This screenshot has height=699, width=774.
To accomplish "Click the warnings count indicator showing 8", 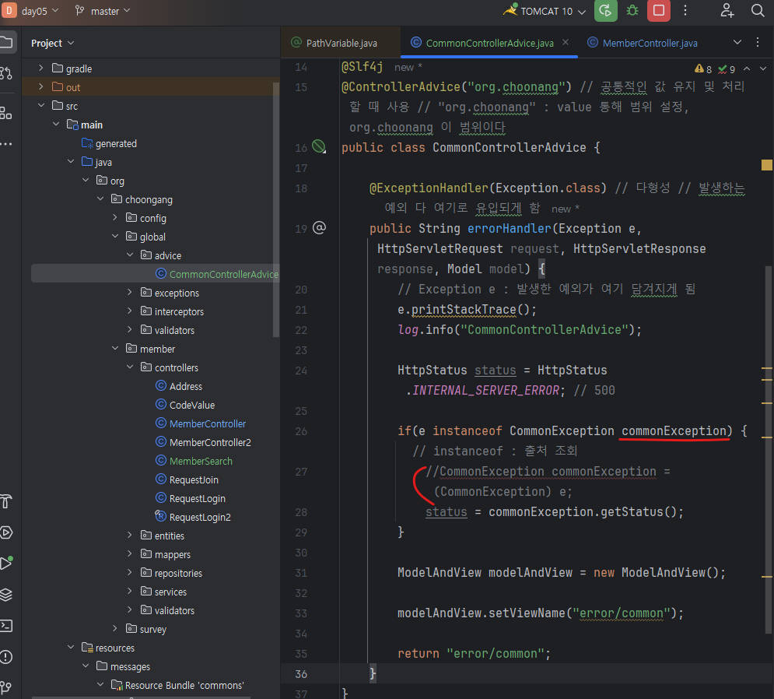I will click(x=703, y=69).
